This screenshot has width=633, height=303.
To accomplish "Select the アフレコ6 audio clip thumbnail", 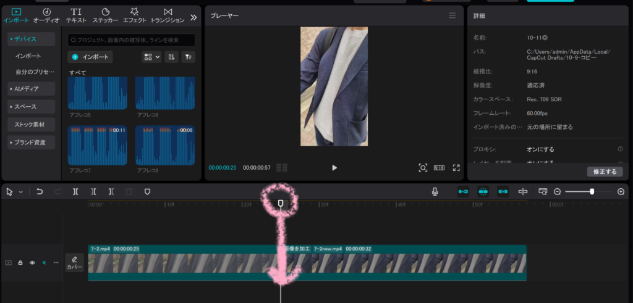I will click(x=165, y=93).
